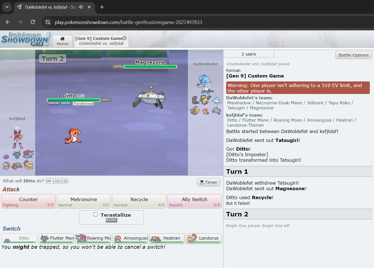This screenshot has height=268, width=374.
Task: Enable the Terastallize checkbox
Action: [x=95, y=214]
